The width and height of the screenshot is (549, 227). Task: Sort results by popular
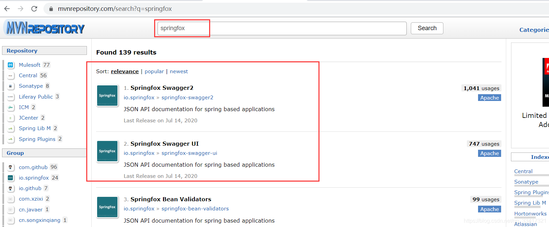(x=154, y=71)
